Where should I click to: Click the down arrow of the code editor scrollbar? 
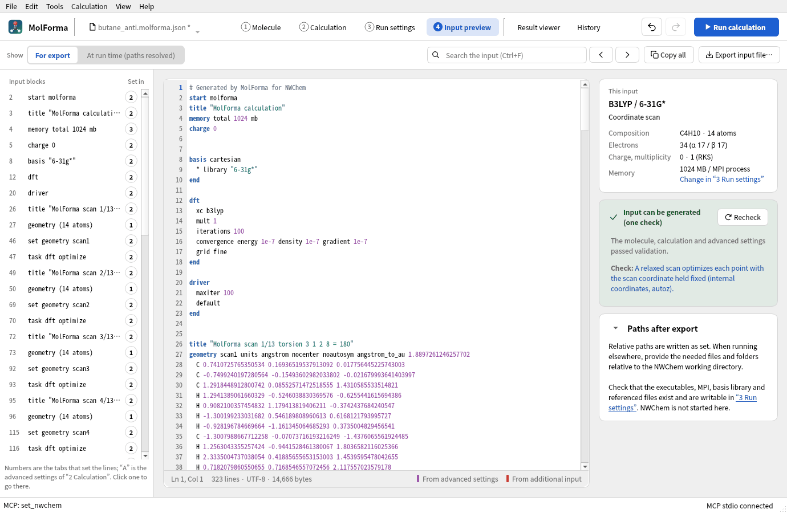point(585,466)
